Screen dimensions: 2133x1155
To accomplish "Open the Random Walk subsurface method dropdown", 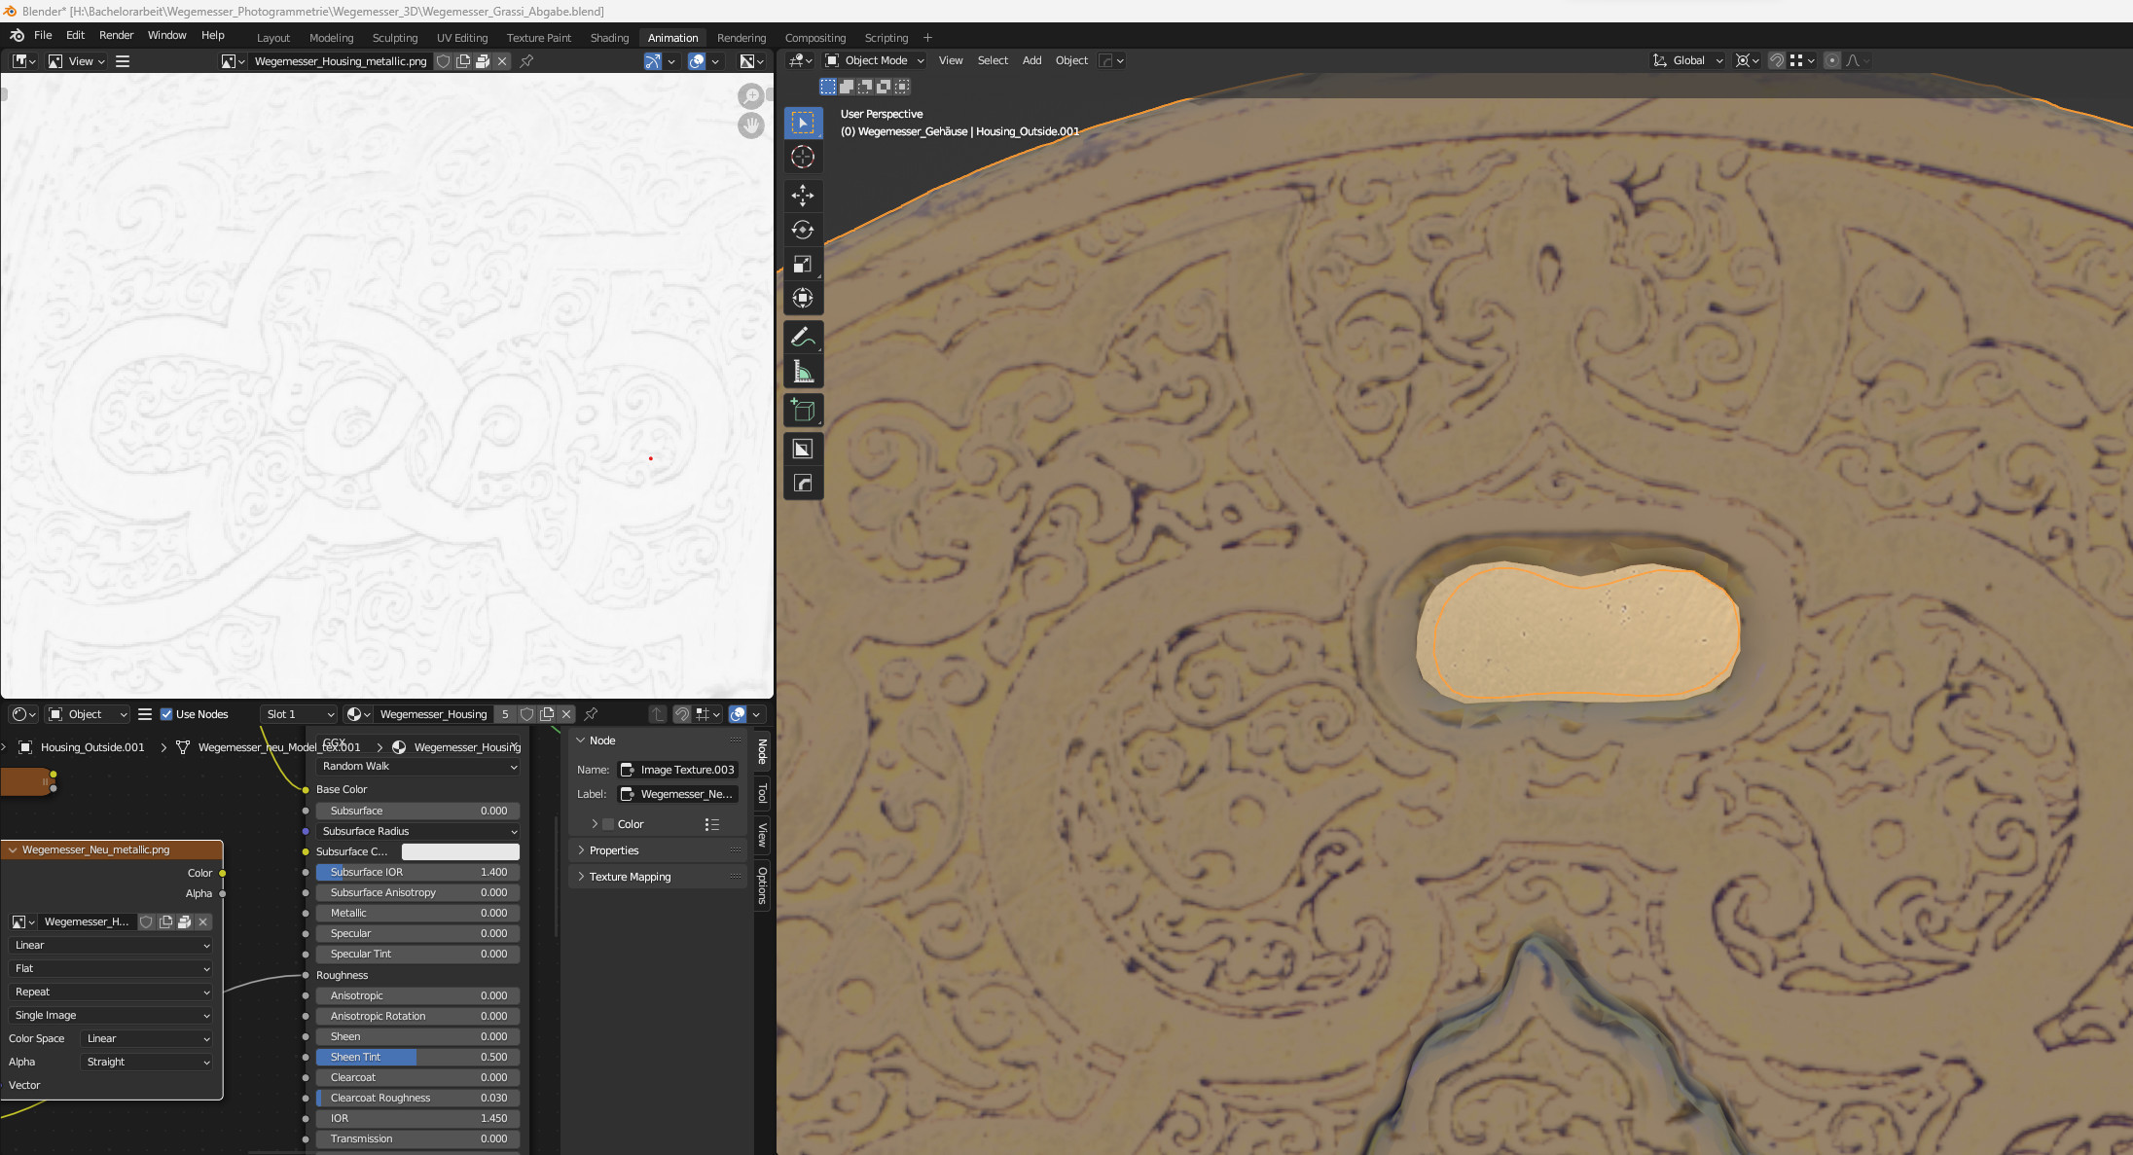I will pyautogui.click(x=418, y=766).
